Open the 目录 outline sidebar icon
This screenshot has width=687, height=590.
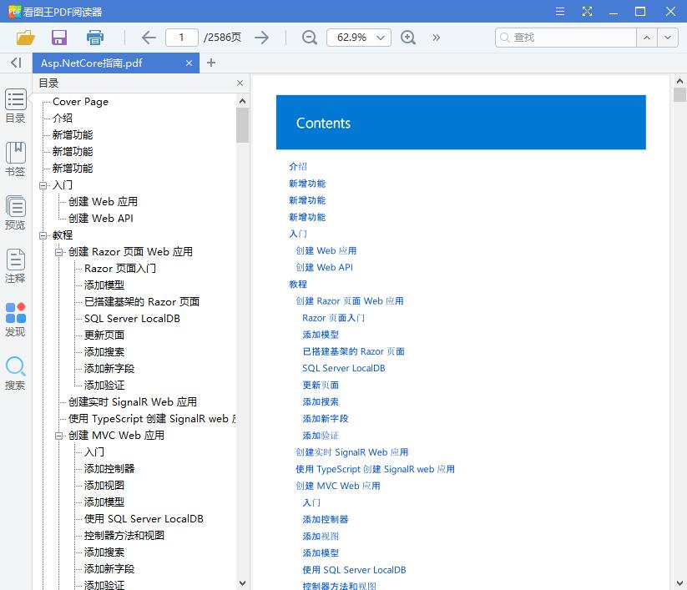[x=15, y=105]
